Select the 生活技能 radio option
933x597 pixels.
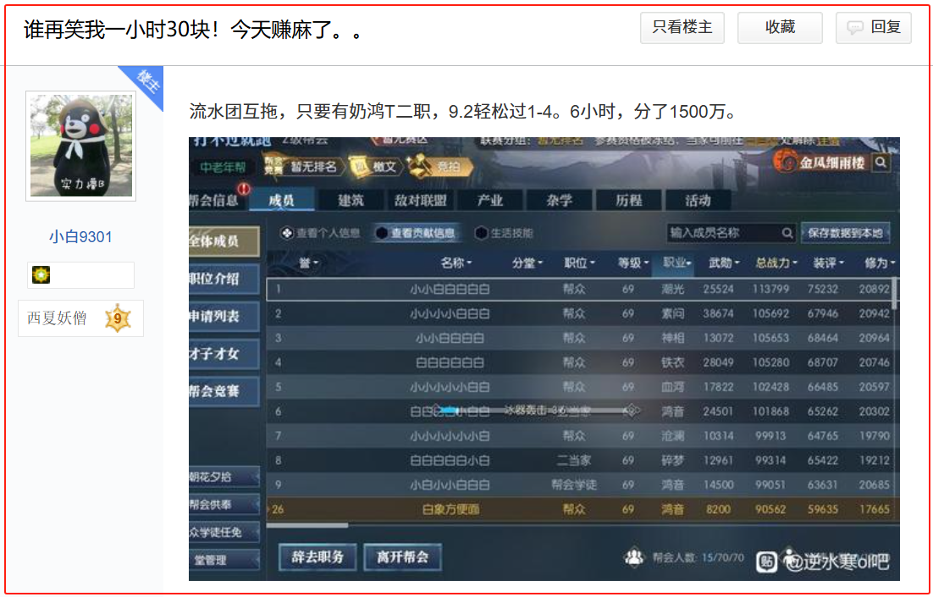coord(482,233)
